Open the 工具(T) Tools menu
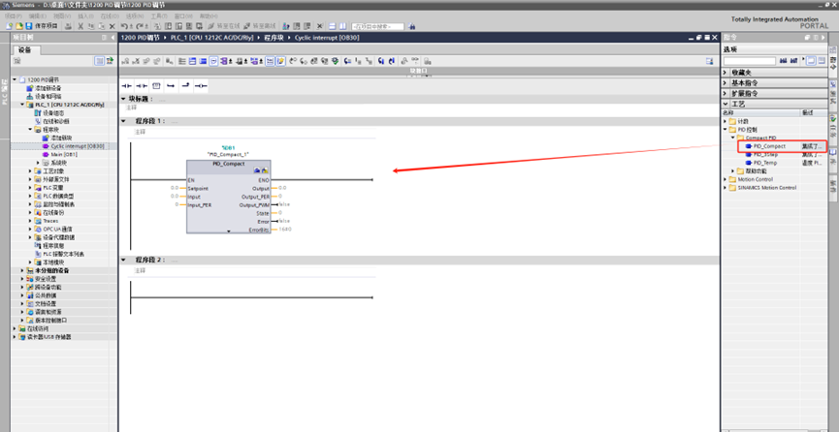This screenshot has width=839, height=432. coord(159,16)
